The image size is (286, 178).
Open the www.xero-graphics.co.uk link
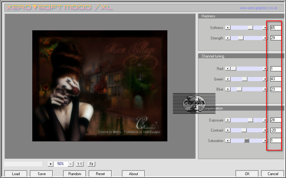258,8
